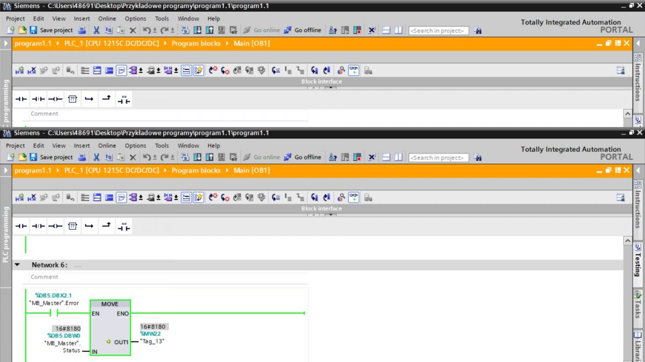Split editor horizontally in lower window
Viewport: 645px width, 362px height.
point(386,157)
